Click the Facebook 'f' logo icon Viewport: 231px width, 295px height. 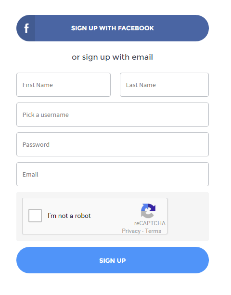26,28
